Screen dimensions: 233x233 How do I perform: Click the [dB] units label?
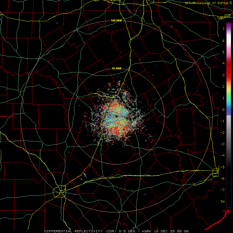click(x=221, y=18)
